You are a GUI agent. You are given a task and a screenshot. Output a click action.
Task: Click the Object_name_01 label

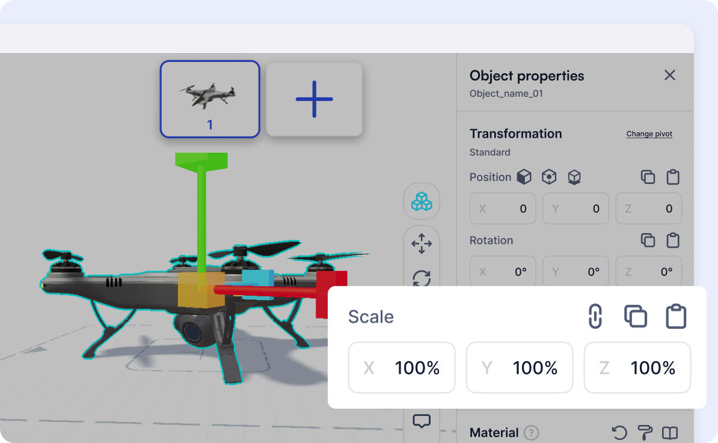[x=506, y=93]
